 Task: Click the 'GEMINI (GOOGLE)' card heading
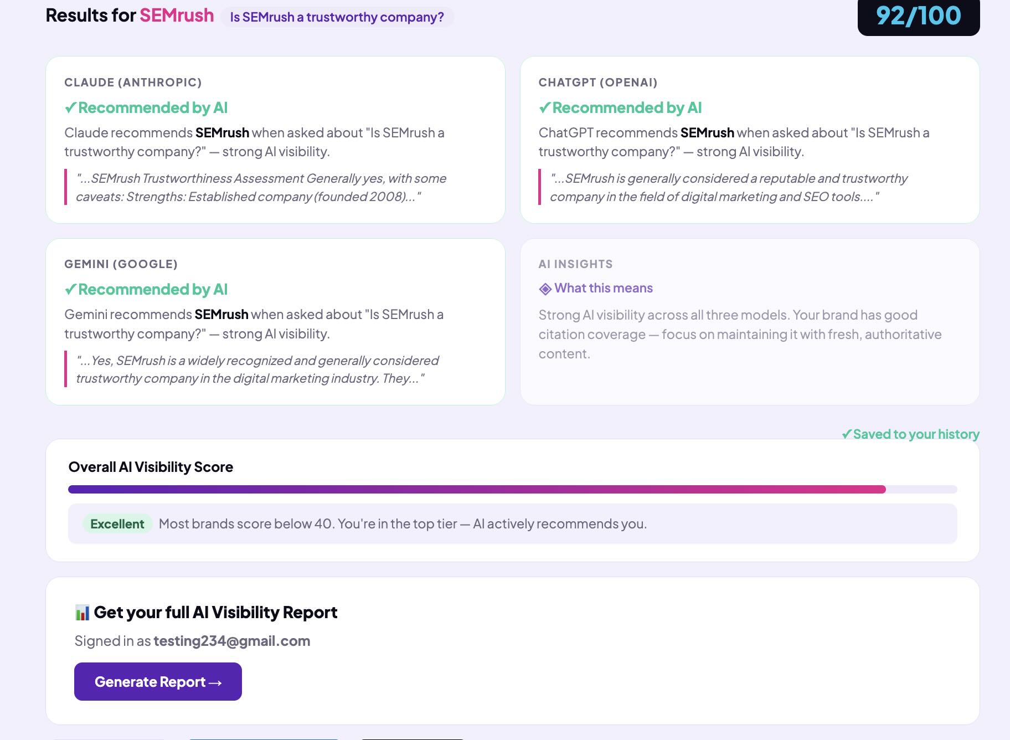(121, 264)
